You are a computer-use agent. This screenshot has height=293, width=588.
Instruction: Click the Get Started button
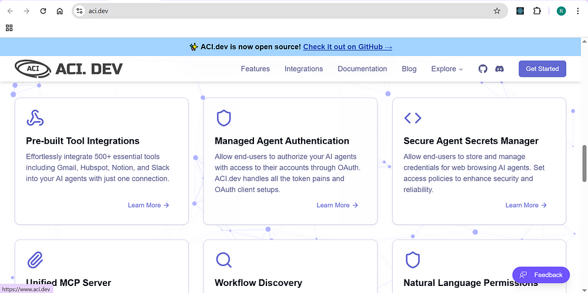[x=542, y=69]
